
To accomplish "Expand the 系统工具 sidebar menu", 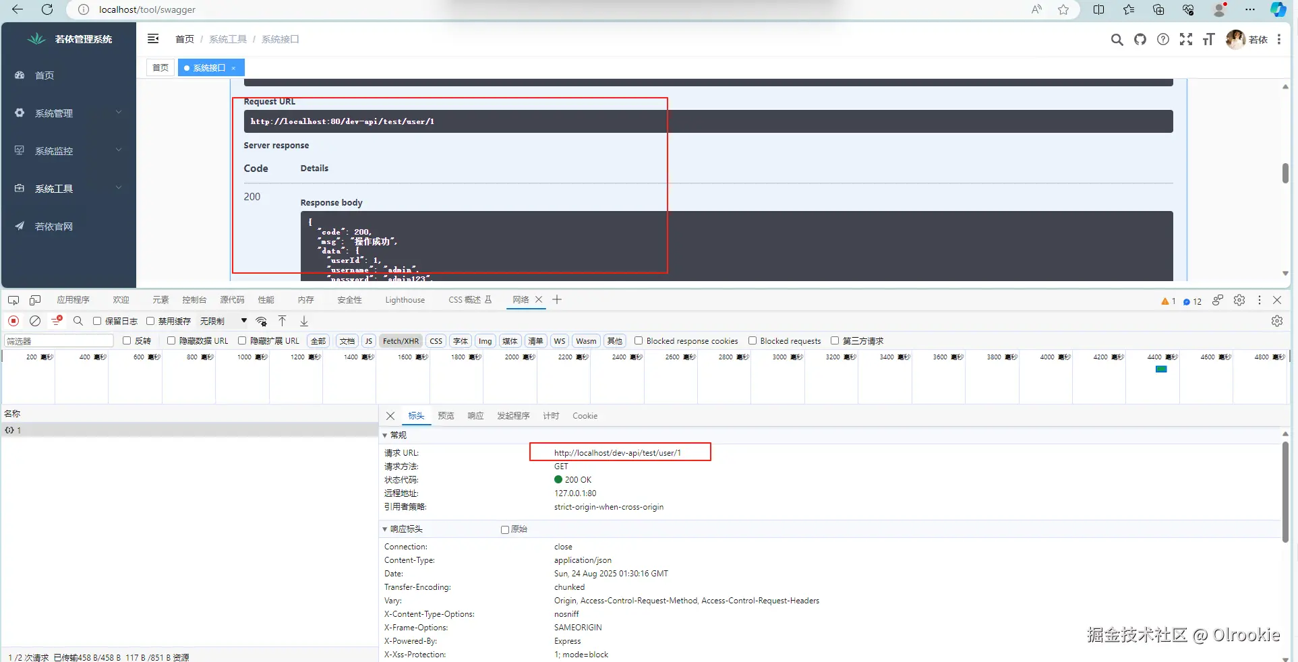I will [x=68, y=189].
